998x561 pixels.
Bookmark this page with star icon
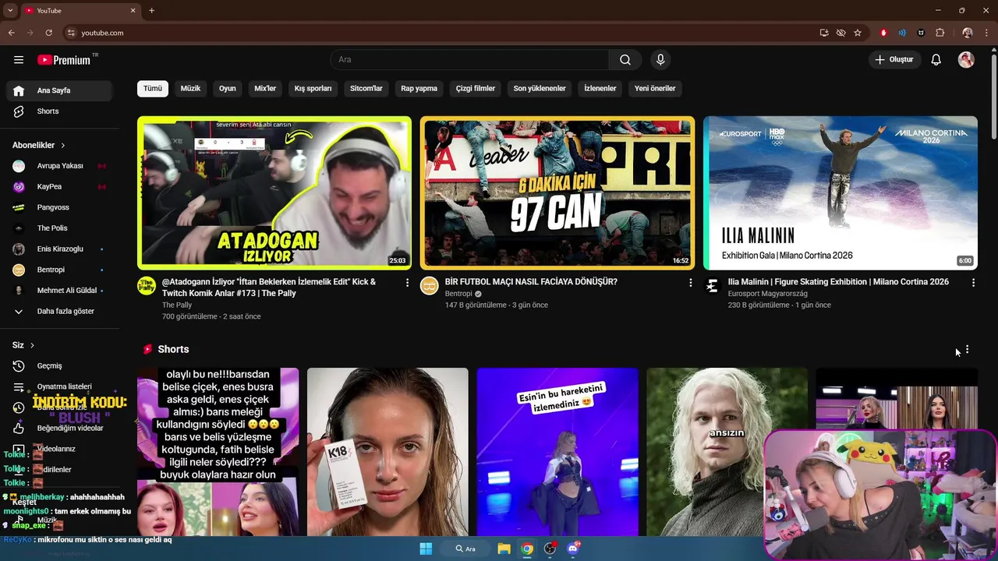pyautogui.click(x=858, y=33)
